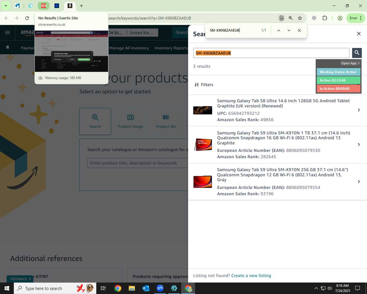Open Galaxy Tab S8 Ultra result thumbnail
Image resolution: width=367 pixels, height=294 pixels.
(x=203, y=110)
